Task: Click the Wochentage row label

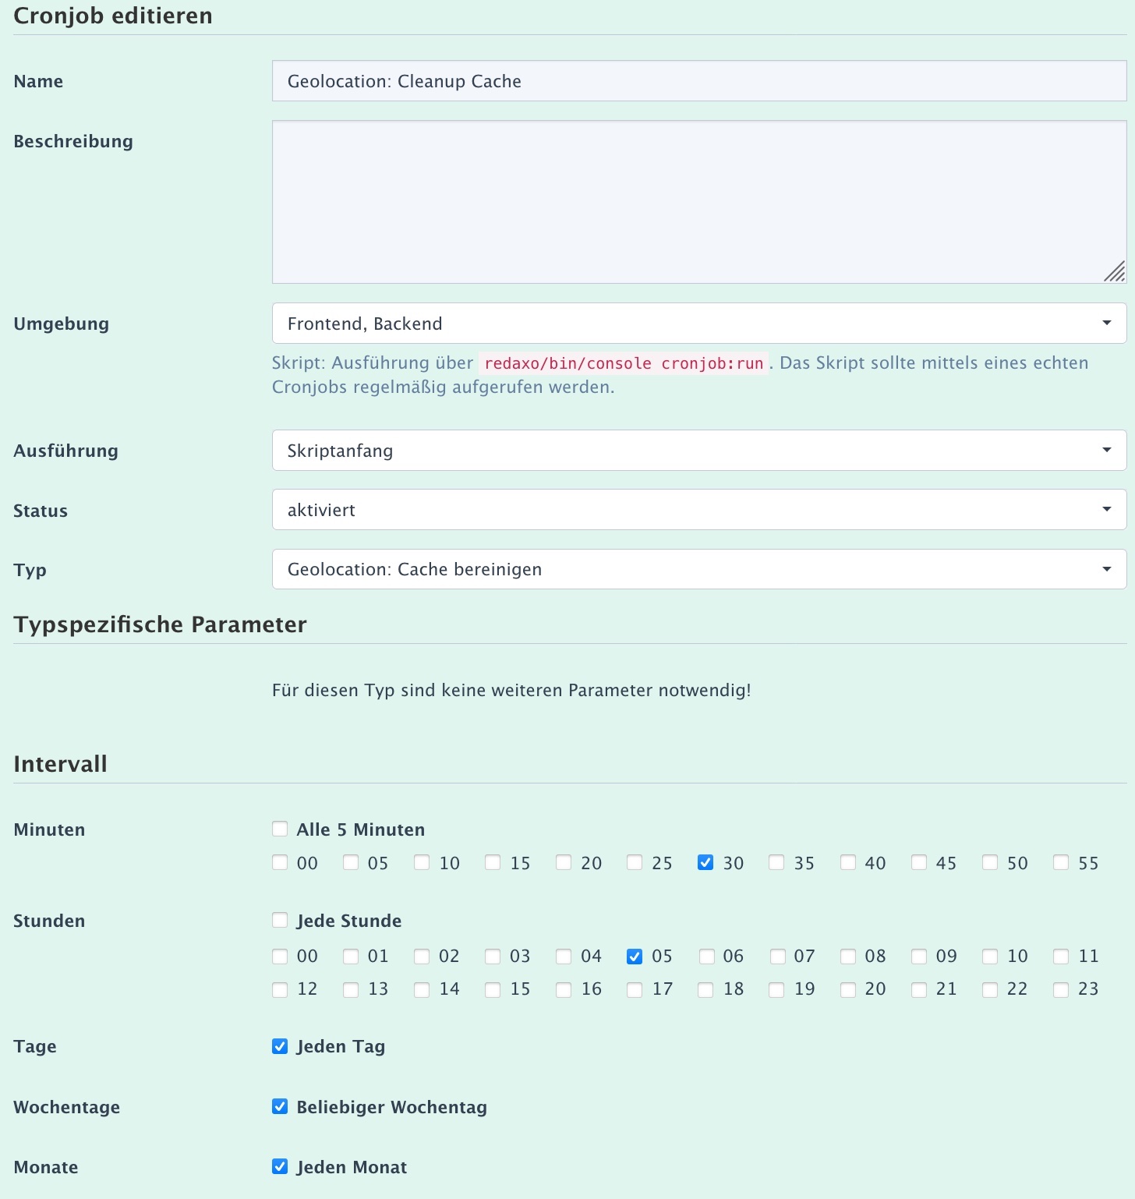Action: 67,1107
